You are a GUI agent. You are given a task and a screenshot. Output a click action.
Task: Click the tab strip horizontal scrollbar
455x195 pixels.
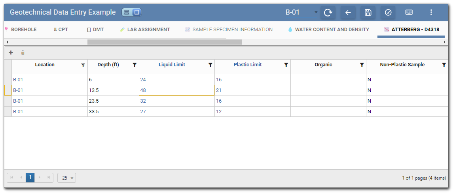(x=164, y=42)
